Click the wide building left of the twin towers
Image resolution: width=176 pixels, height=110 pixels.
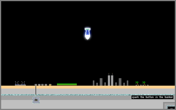[x=101, y=82]
